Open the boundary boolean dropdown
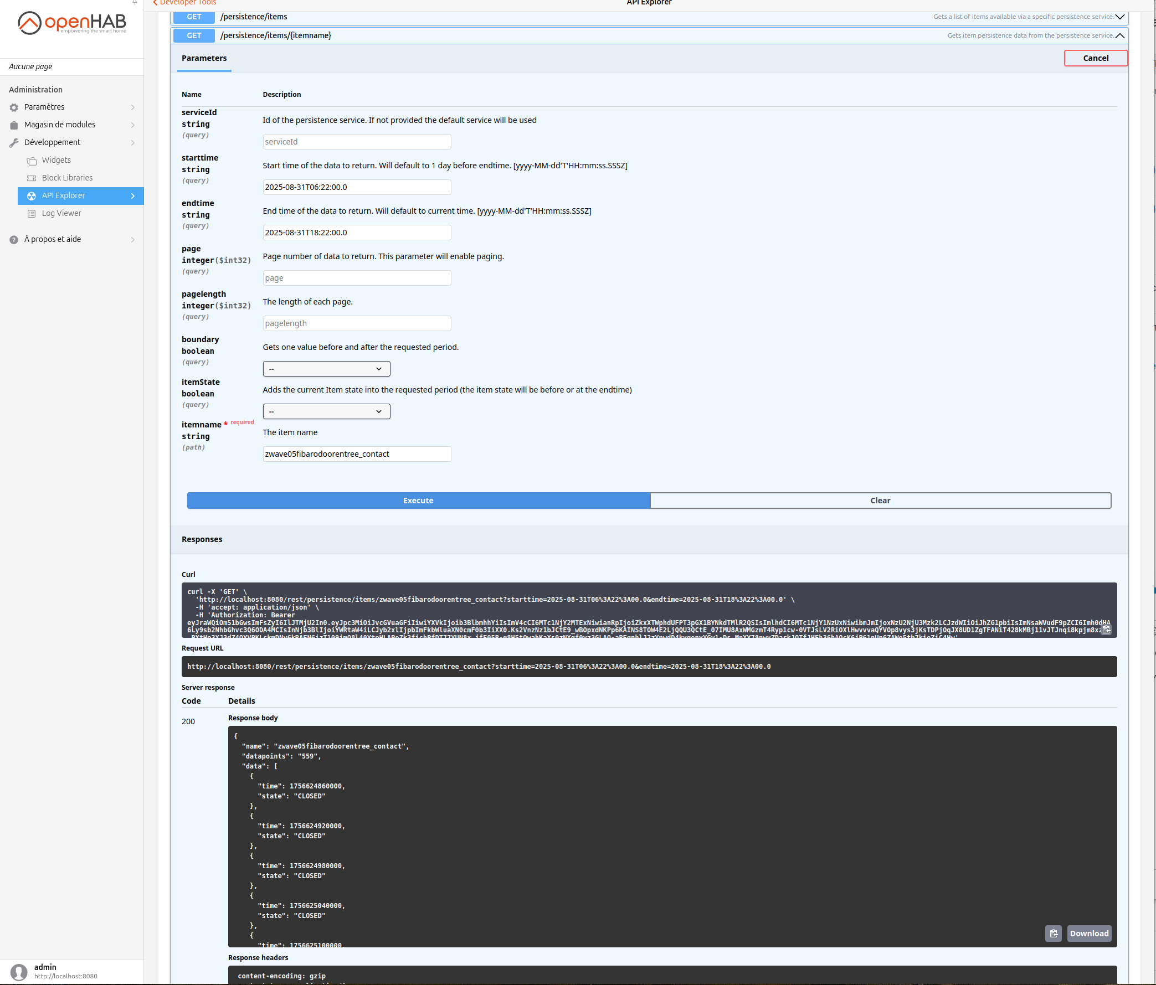 click(326, 369)
